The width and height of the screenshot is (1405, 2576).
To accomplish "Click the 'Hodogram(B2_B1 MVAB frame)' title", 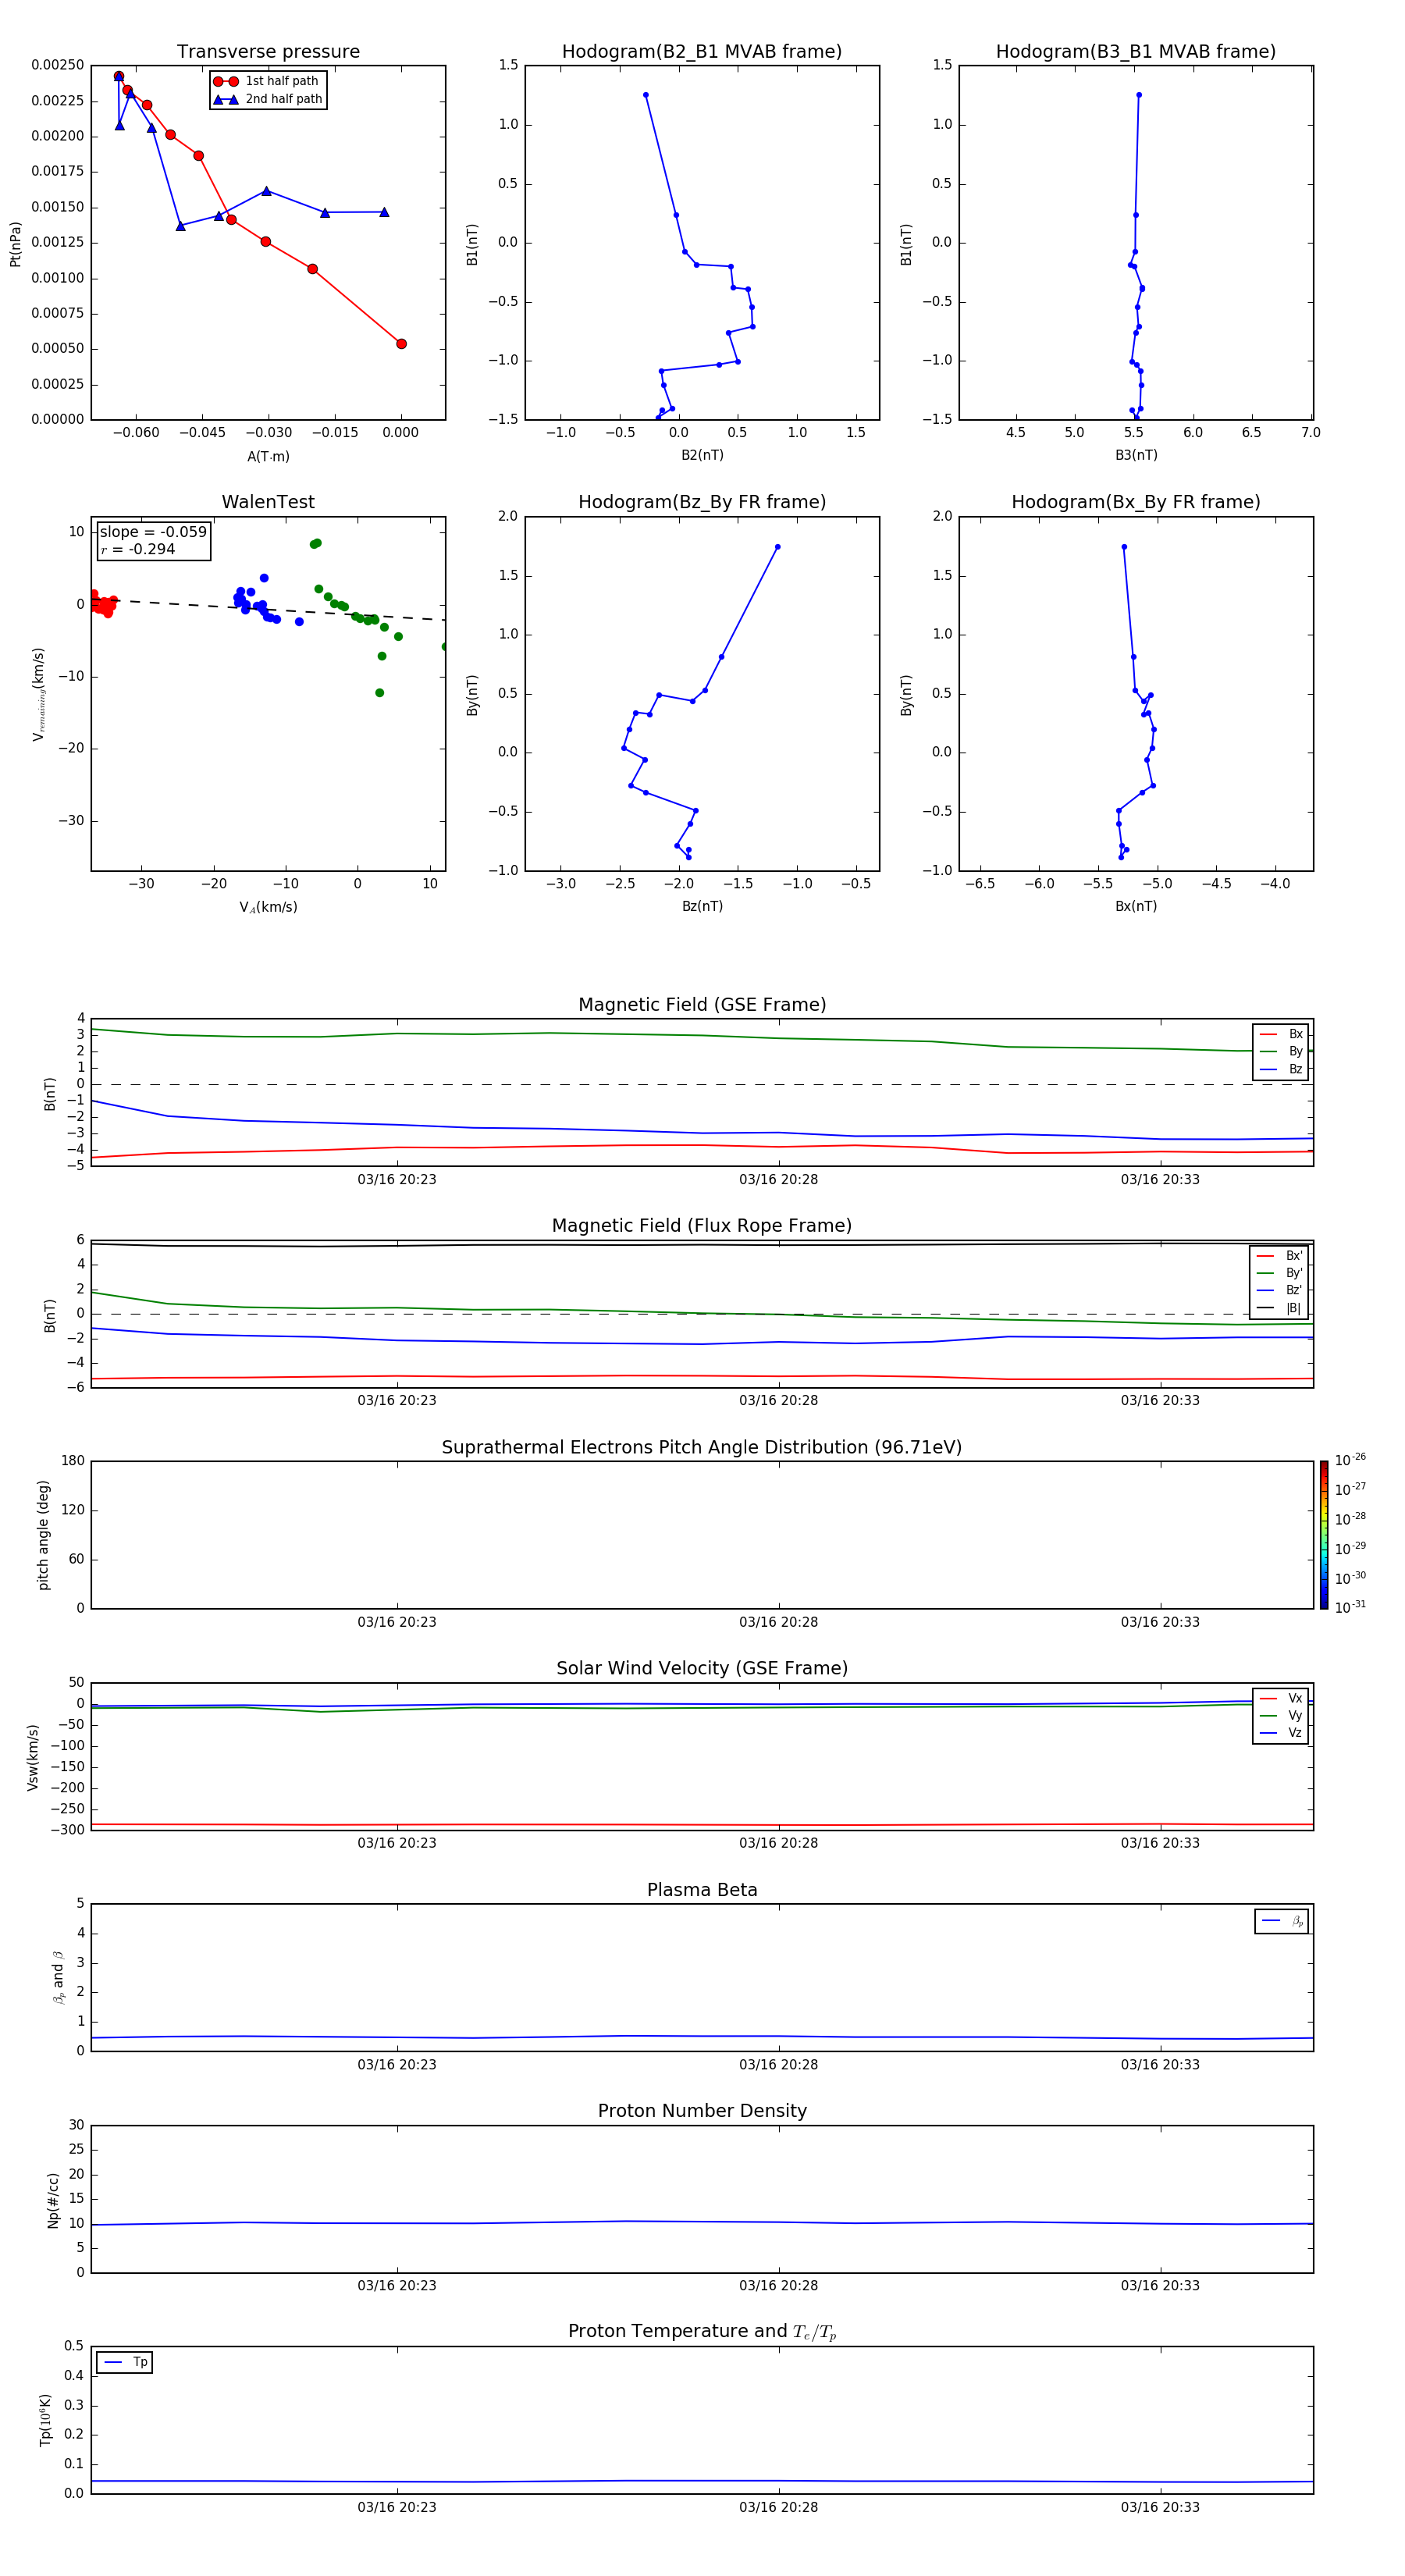I will click(x=702, y=51).
